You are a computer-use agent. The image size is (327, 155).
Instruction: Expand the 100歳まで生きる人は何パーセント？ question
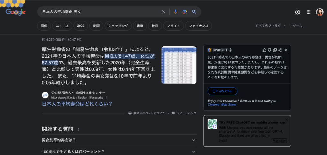coord(119,151)
